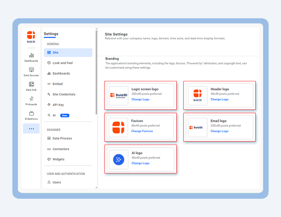Click the Branding section heading
The image size is (281, 217).
pyautogui.click(x=112, y=59)
